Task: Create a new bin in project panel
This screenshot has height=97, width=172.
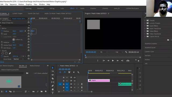Action: coord(42,92)
